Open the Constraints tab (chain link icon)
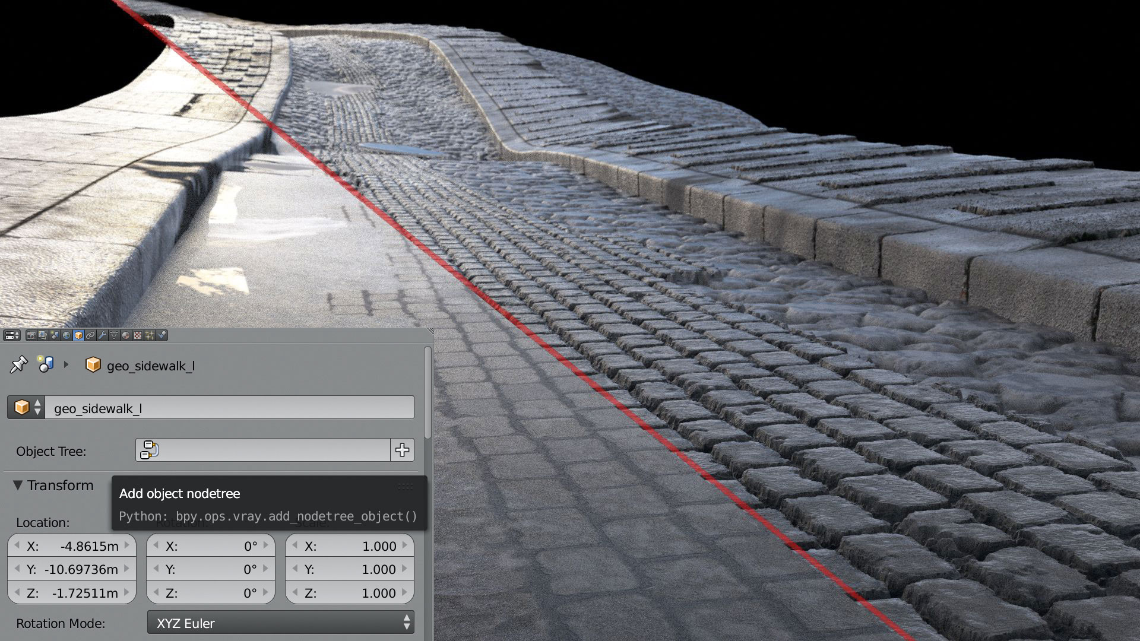Screen dimensions: 1140x641 coord(90,335)
